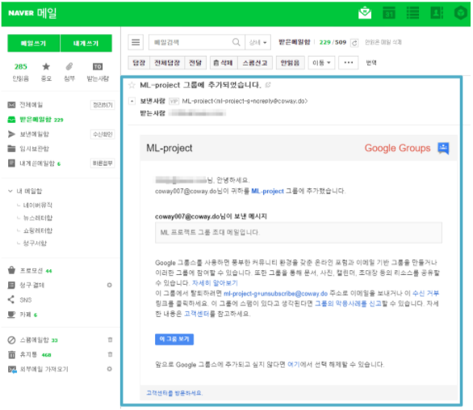The height and width of the screenshot is (410, 473).
Task: Open email in new window icon beside subject
Action: click(x=268, y=85)
